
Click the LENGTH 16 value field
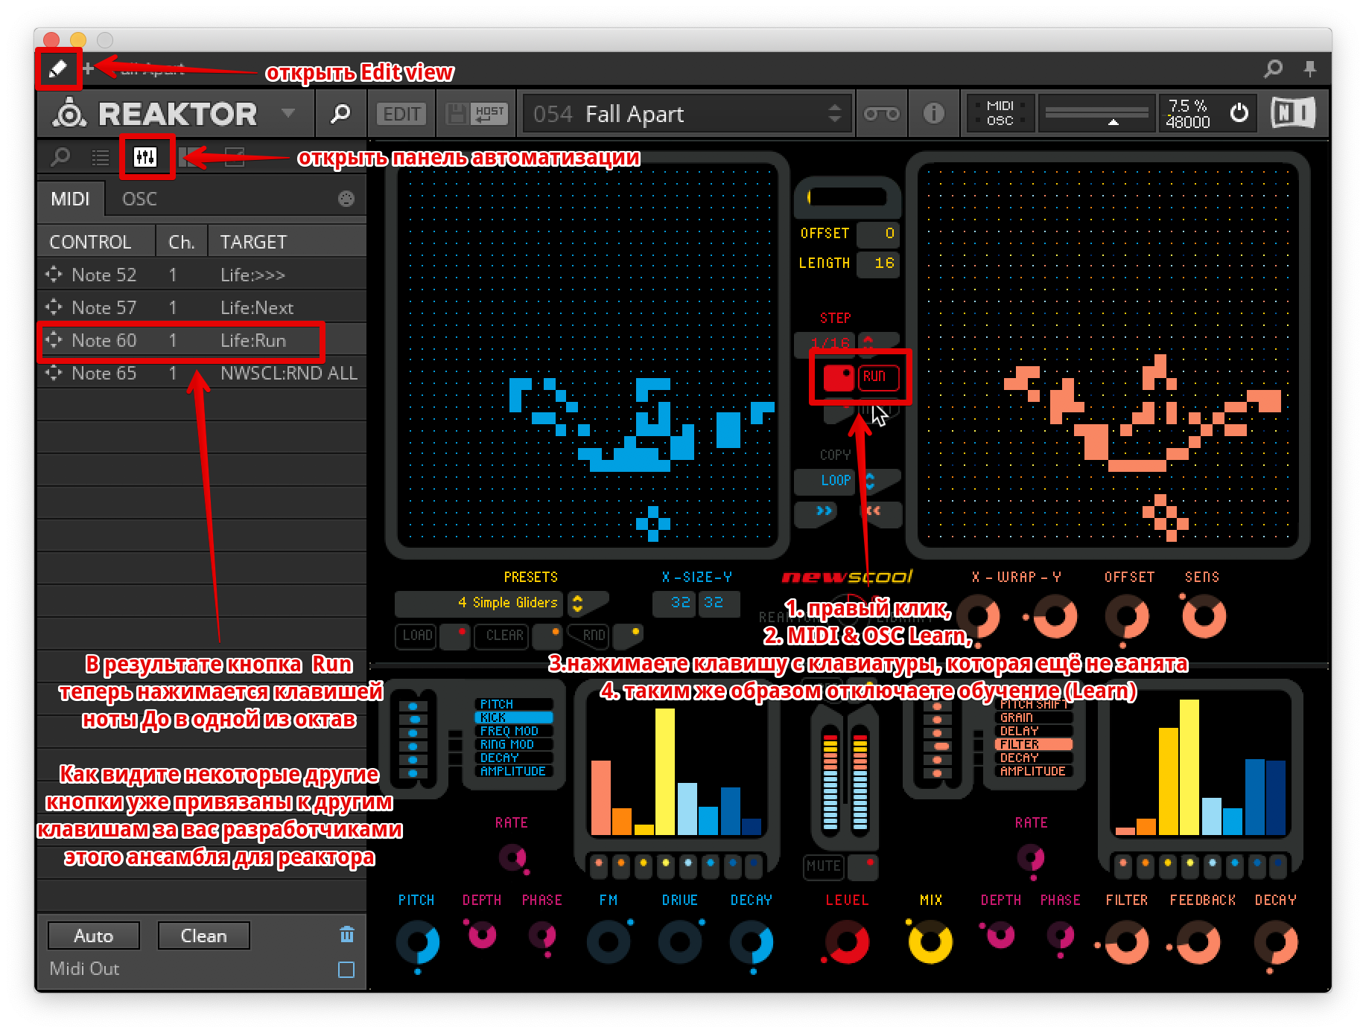click(x=879, y=263)
